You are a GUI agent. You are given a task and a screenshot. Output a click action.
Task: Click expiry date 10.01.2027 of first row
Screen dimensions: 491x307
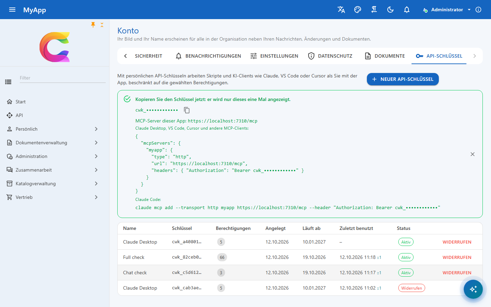314,242
